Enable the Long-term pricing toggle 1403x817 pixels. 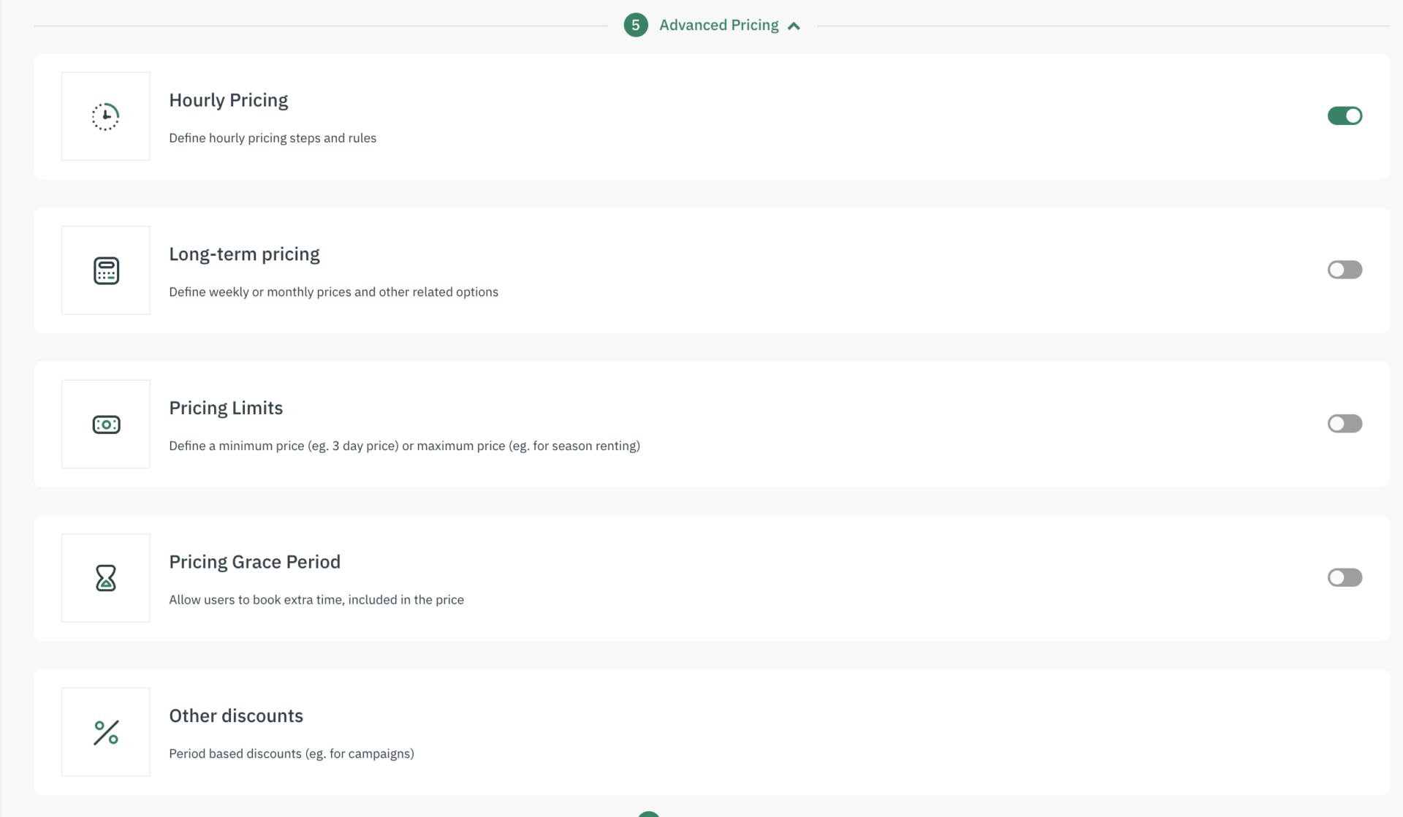[1345, 270]
